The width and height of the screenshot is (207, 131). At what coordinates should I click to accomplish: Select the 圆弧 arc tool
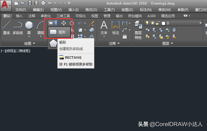click(x=40, y=27)
